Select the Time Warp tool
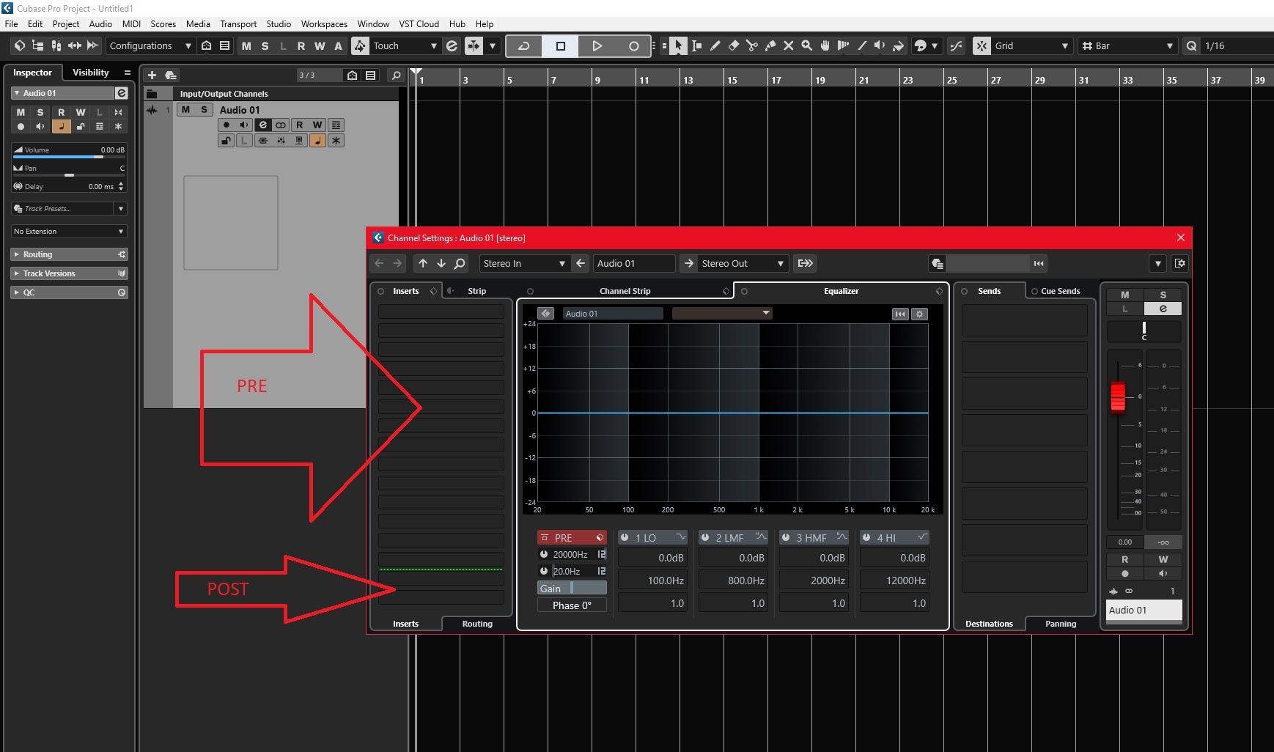 pos(843,45)
